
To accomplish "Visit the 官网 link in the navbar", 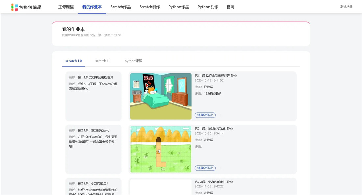I will coord(230,7).
